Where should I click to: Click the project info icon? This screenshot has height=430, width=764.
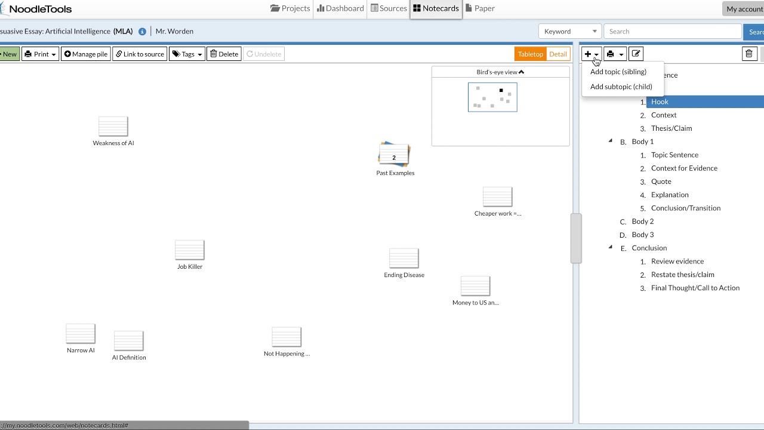click(x=142, y=32)
